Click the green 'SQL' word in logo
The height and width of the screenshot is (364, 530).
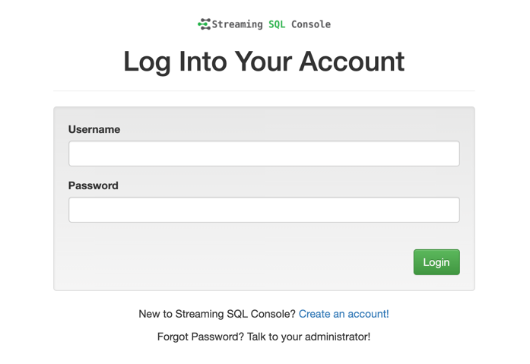coord(277,24)
